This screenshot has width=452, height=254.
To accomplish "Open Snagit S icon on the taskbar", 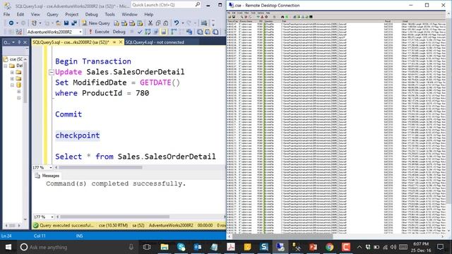I will 263,247.
